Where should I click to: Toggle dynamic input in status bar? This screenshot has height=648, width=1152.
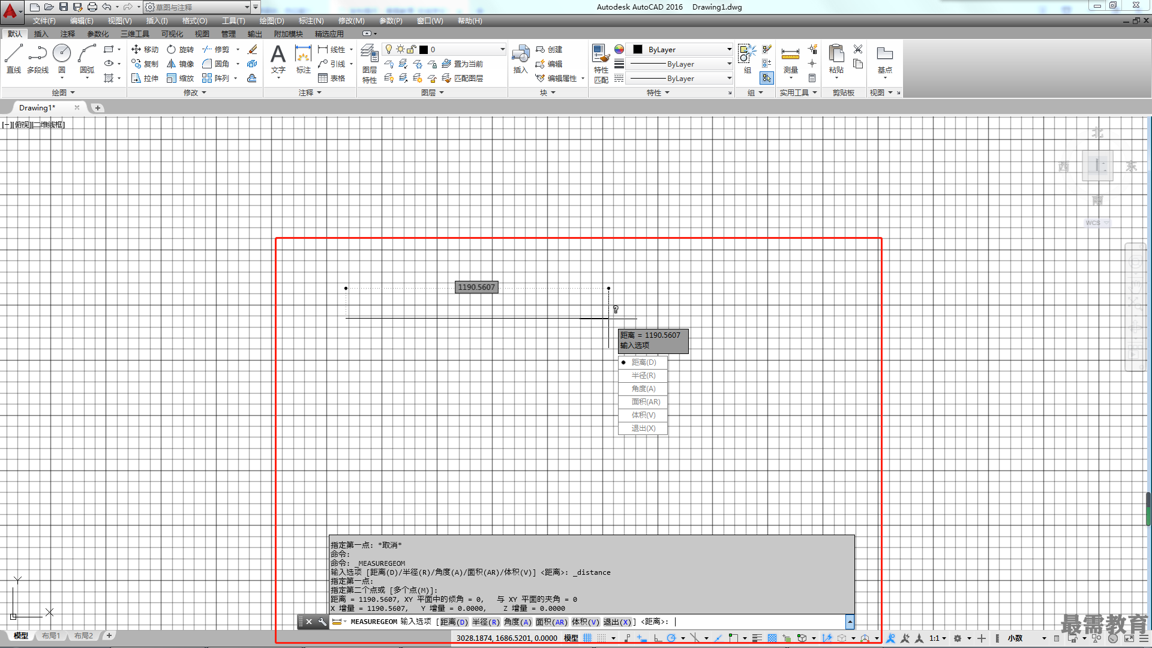pos(642,638)
